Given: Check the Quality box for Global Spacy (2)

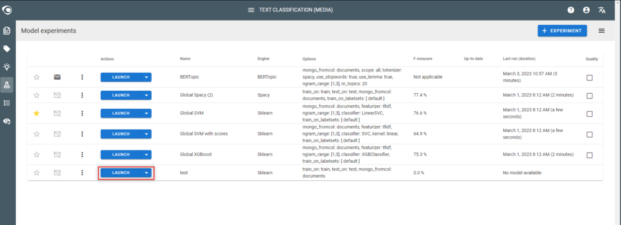Looking at the screenshot, I should pos(589,96).
